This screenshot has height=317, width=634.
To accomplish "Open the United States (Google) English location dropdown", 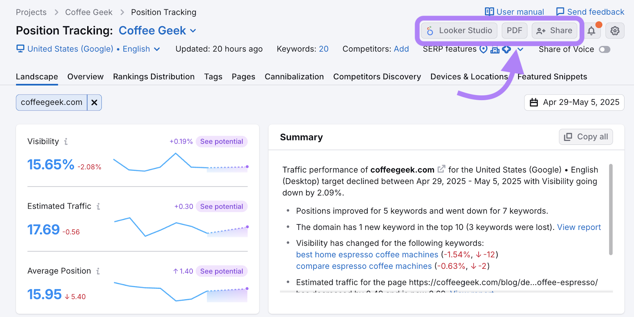I will (157, 49).
